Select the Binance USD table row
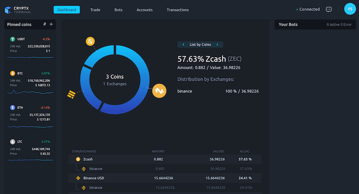 click(x=165, y=178)
